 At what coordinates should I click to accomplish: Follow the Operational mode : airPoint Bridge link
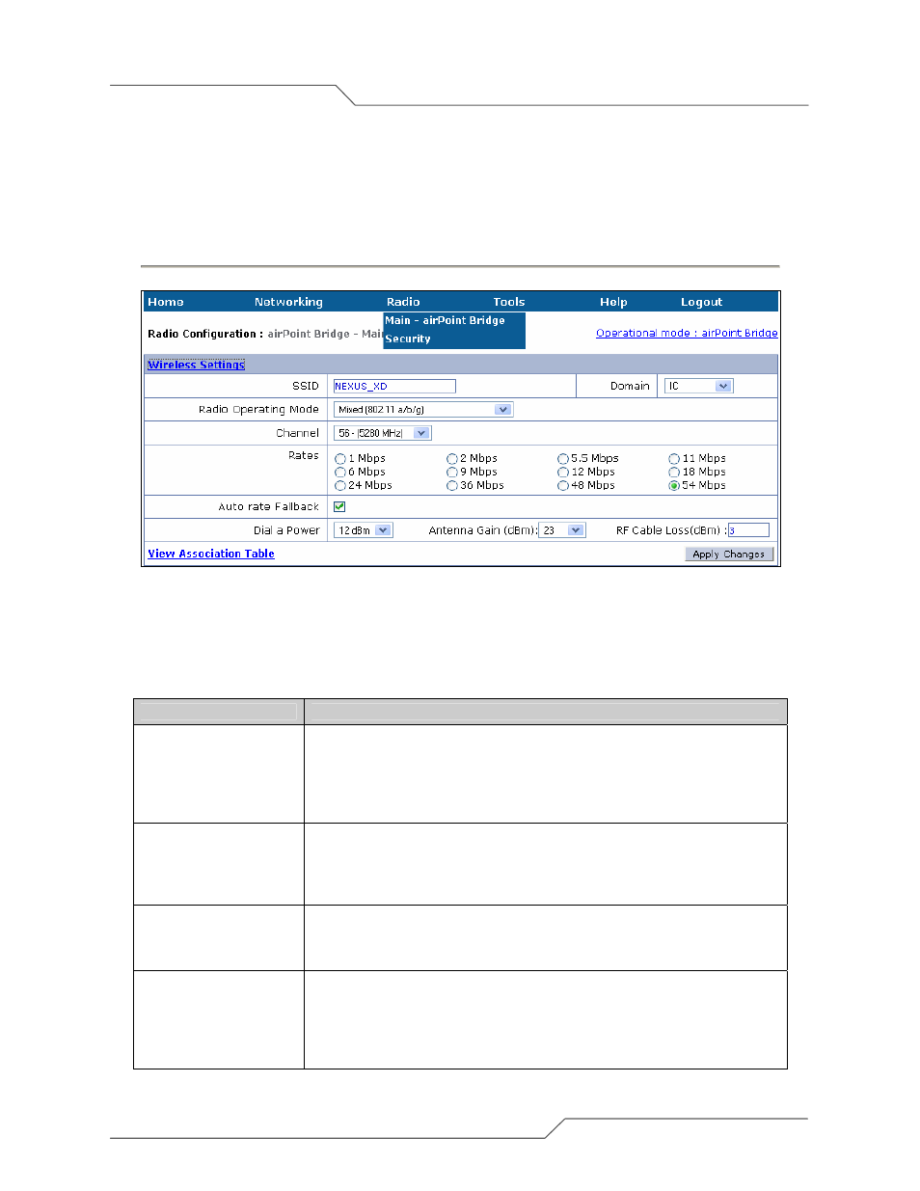tap(687, 333)
